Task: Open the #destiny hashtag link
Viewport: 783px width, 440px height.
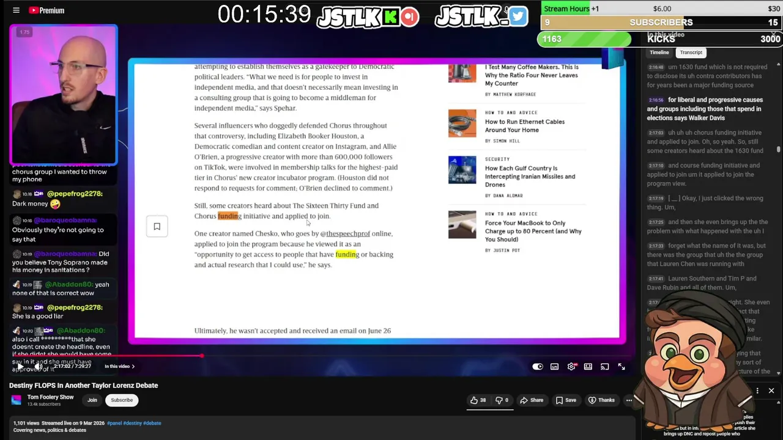Action: [132, 423]
